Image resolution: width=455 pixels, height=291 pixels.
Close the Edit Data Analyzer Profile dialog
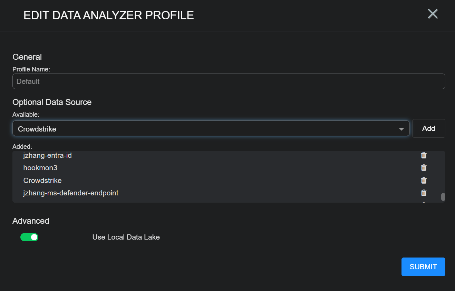point(433,14)
